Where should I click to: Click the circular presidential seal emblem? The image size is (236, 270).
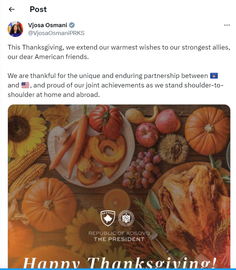pyautogui.click(x=126, y=218)
